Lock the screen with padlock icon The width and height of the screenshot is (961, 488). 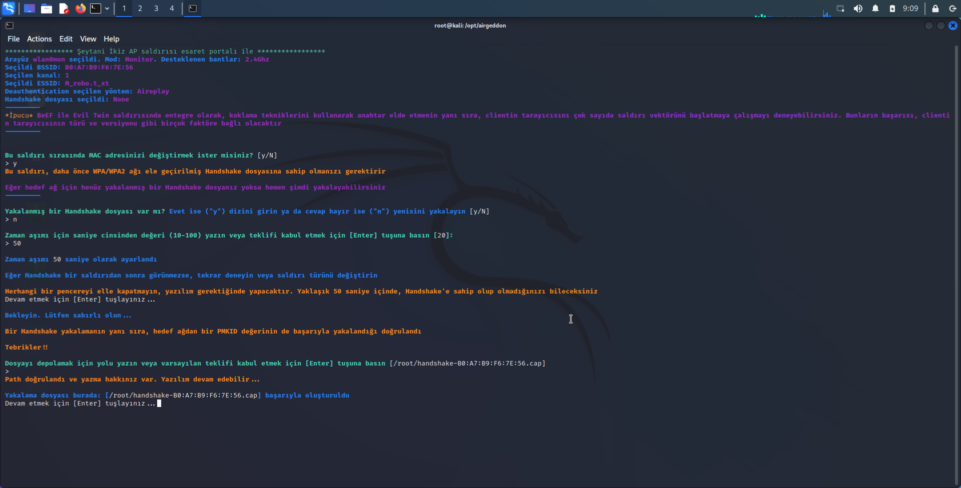coord(935,8)
